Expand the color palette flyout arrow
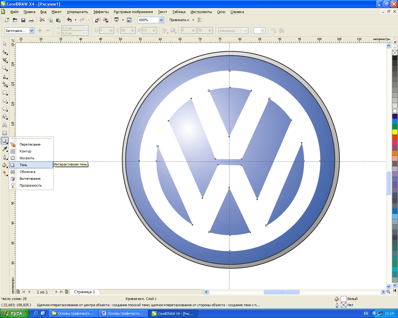Viewport: 398px width, 318px height. (x=395, y=42)
